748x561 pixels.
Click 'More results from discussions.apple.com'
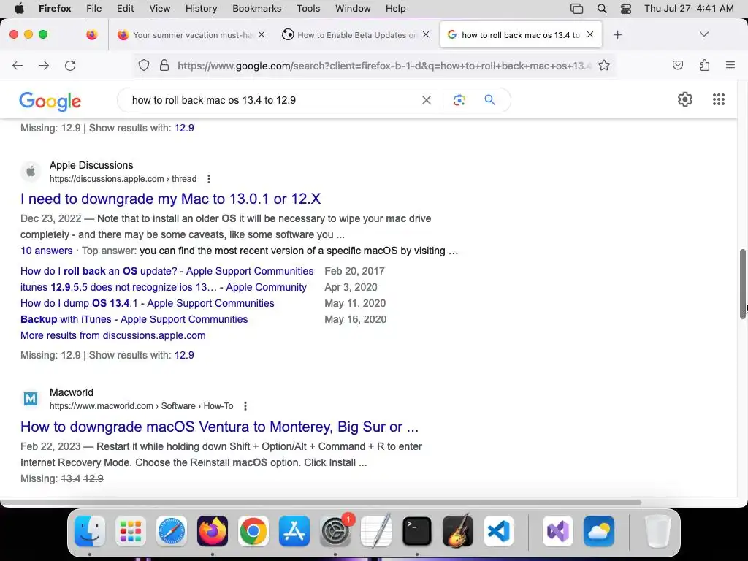113,335
